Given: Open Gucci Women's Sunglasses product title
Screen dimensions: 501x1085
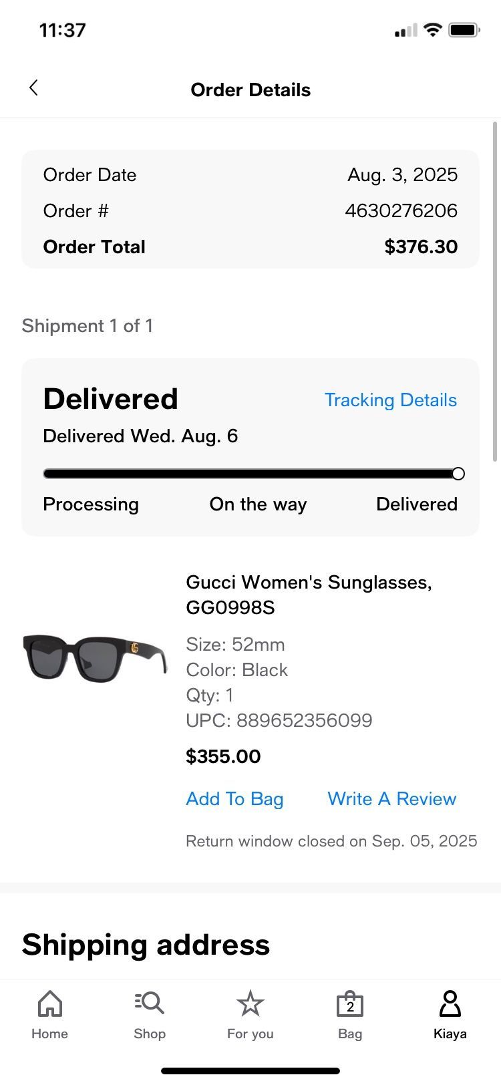Looking at the screenshot, I should pos(309,595).
